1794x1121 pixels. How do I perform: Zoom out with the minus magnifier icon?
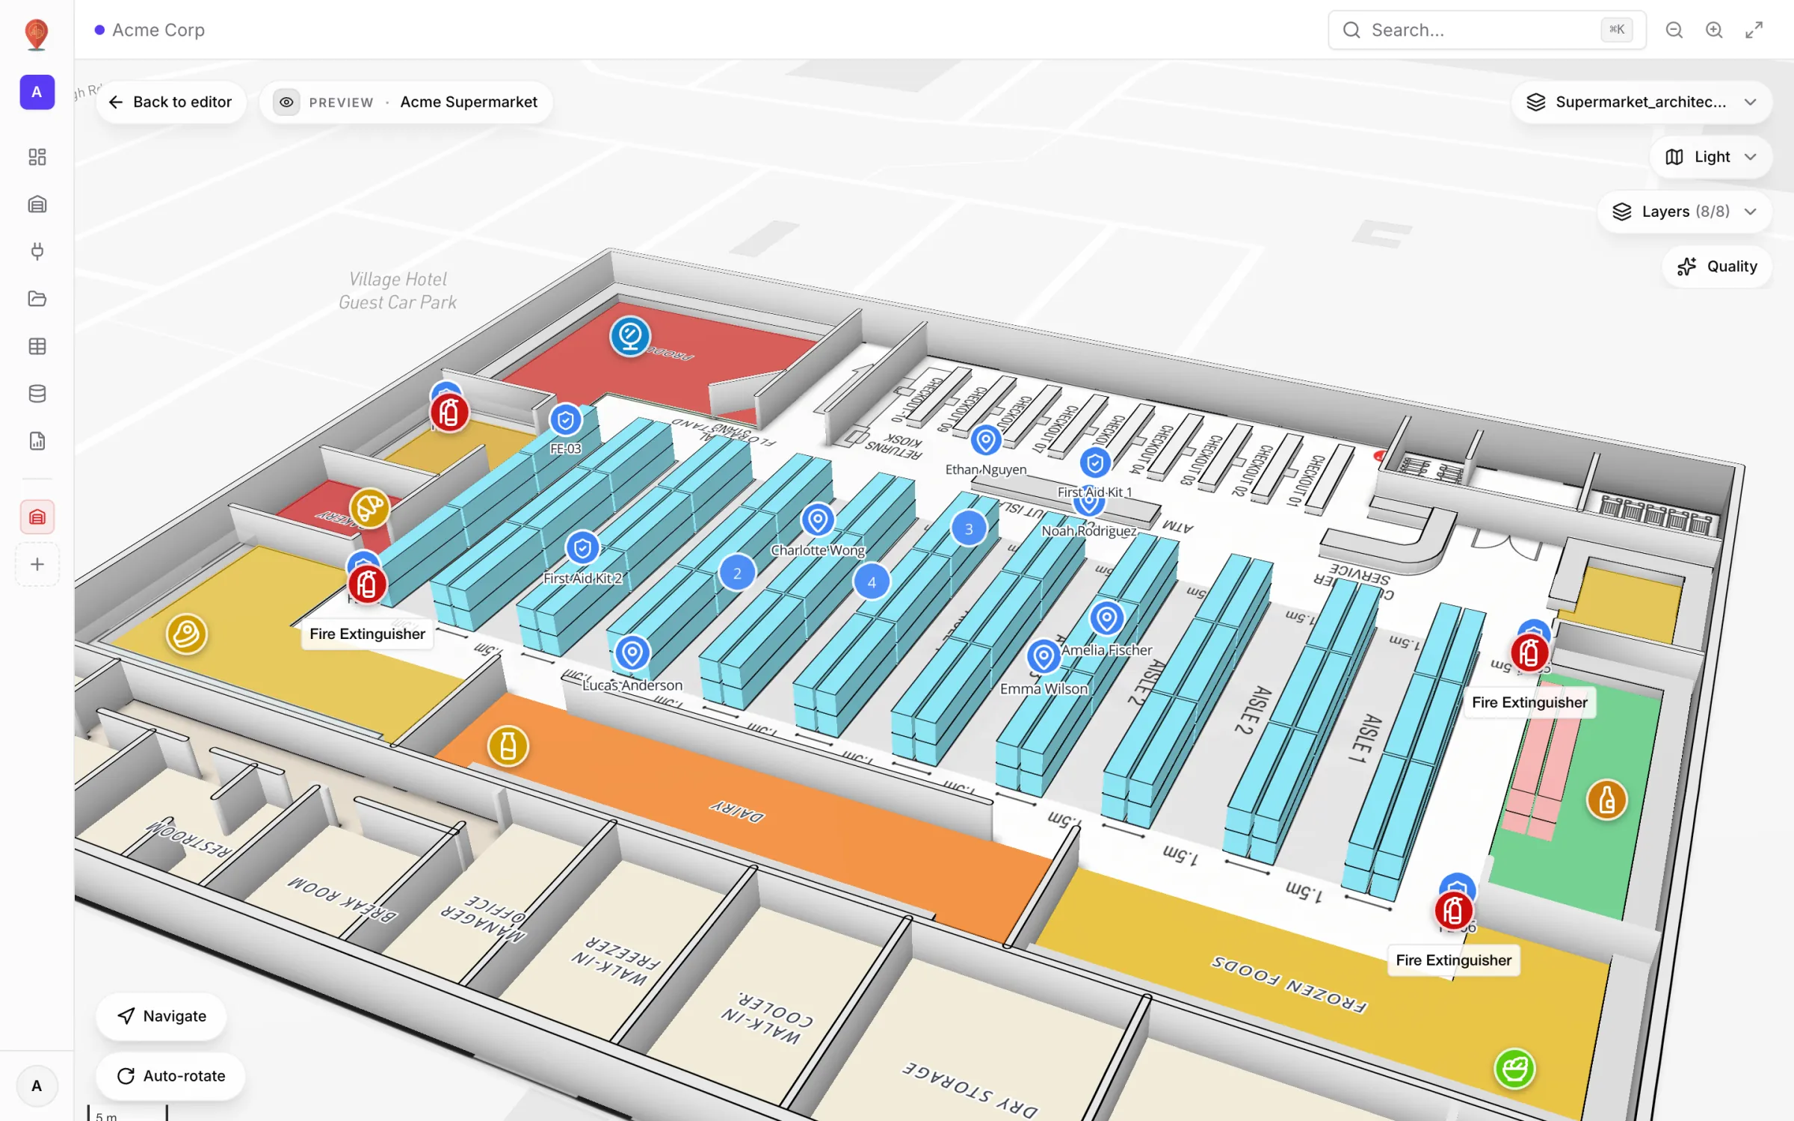(x=1674, y=30)
